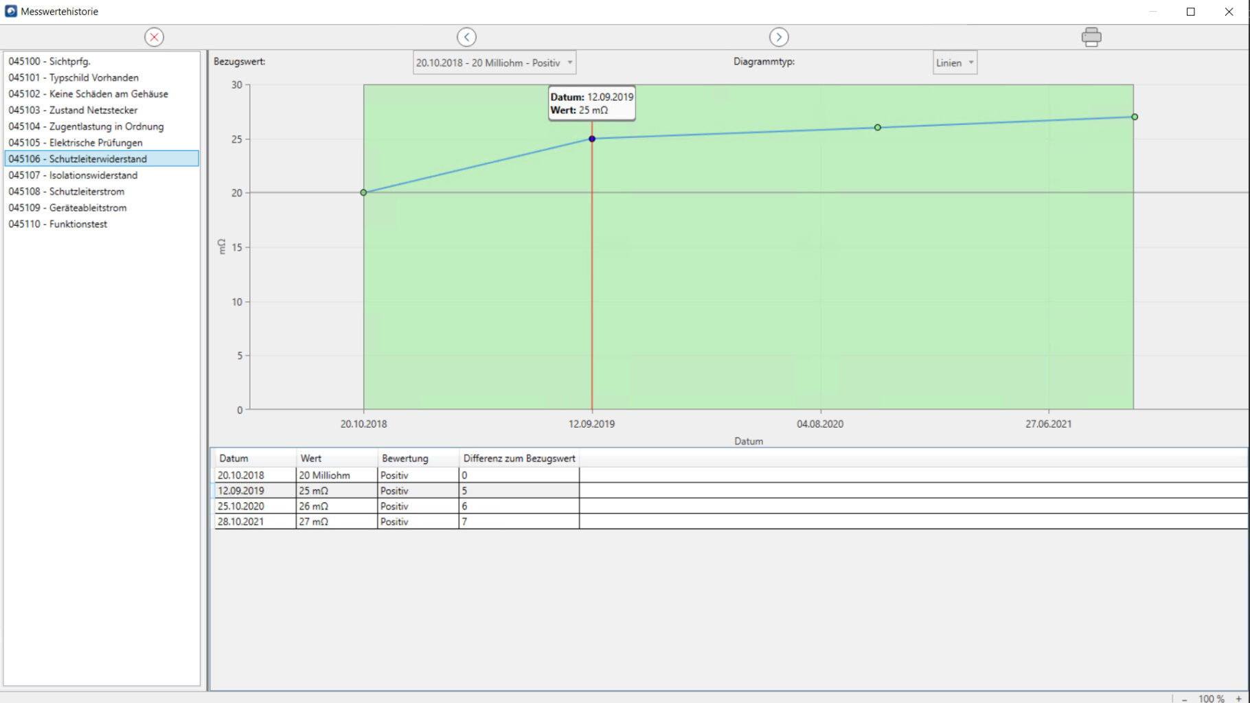The width and height of the screenshot is (1250, 703).
Task: Open the Bezugswert dropdown
Action: click(x=494, y=62)
